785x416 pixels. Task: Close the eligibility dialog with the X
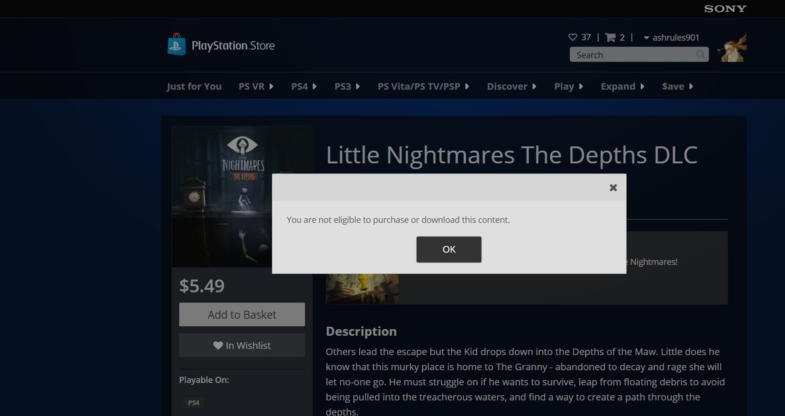(x=613, y=187)
